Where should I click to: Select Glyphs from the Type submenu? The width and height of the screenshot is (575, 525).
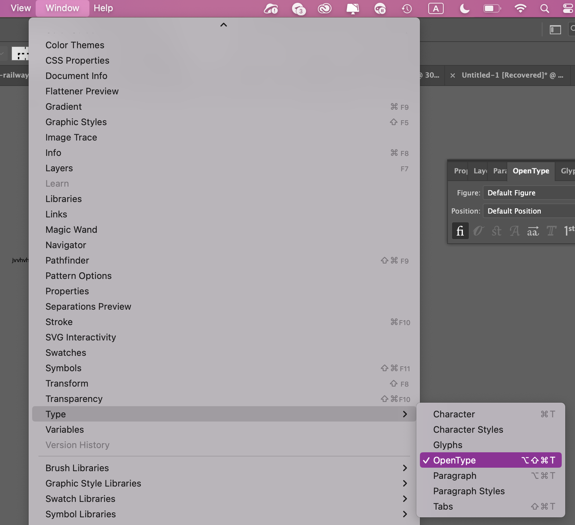[x=447, y=445]
